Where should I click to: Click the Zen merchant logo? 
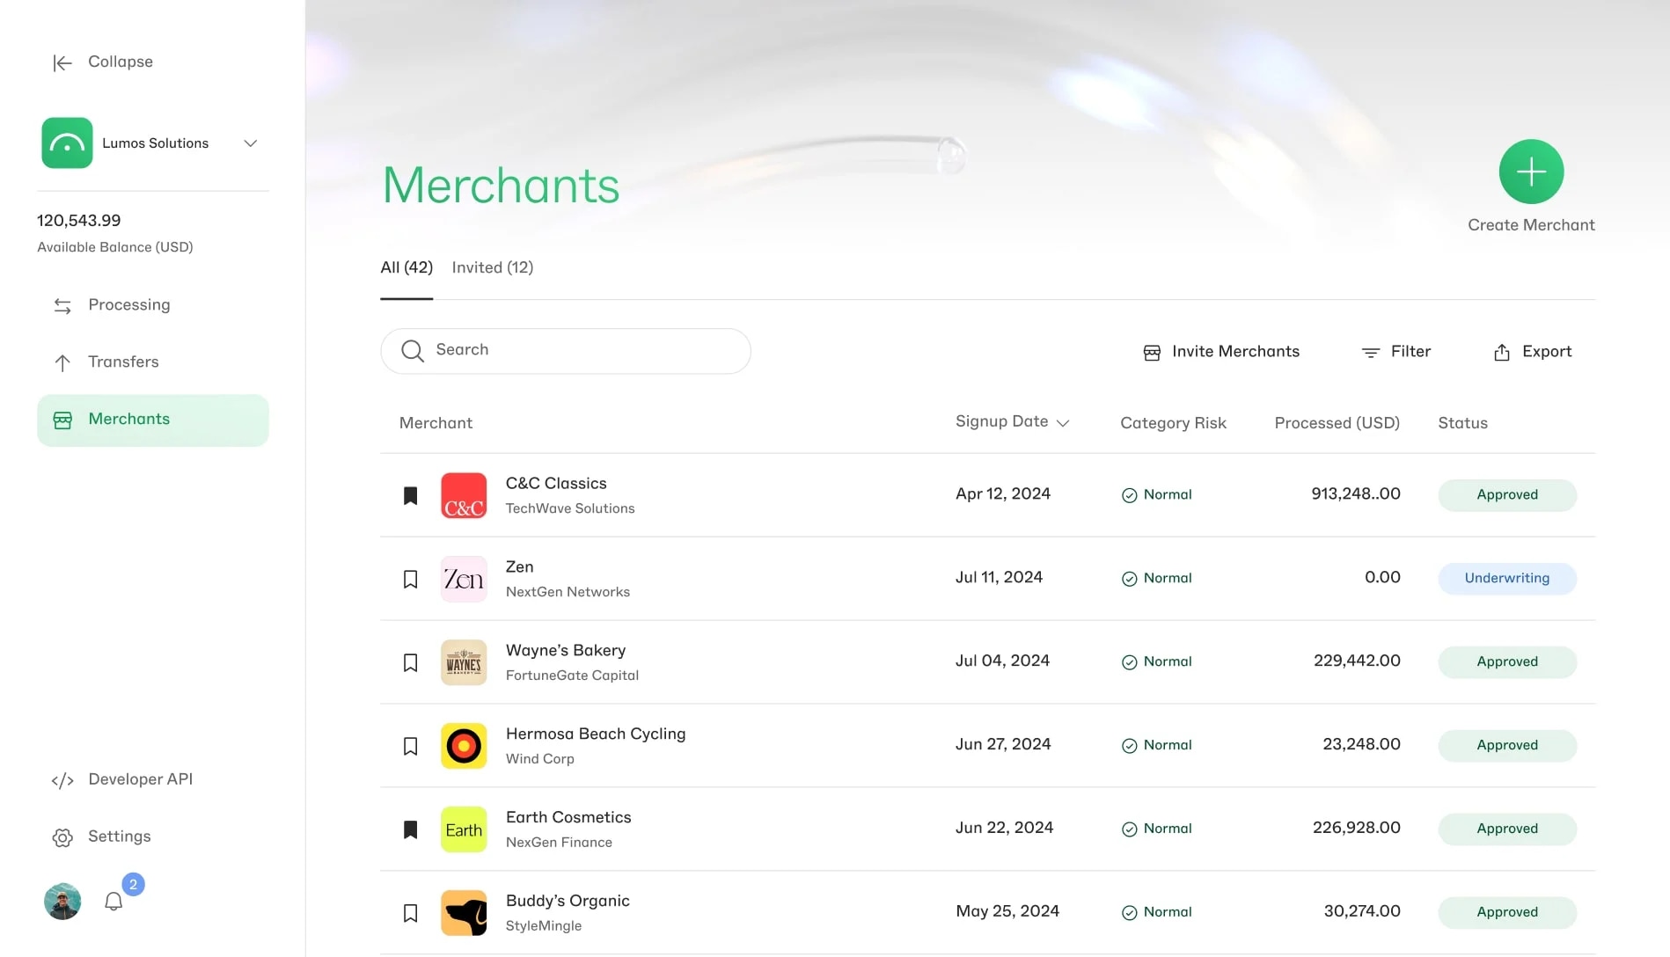(x=464, y=579)
